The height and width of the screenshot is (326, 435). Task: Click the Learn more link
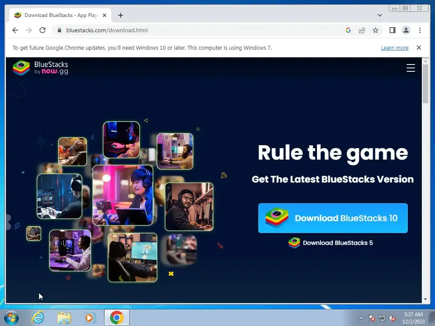[x=395, y=48]
